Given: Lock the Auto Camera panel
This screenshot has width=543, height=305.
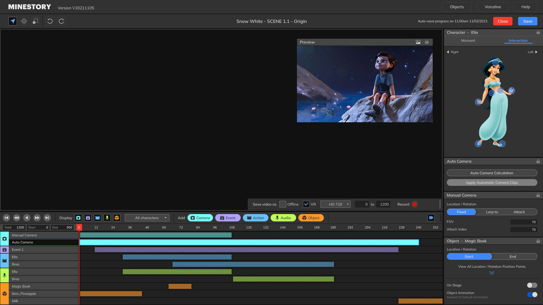Looking at the screenshot, I should [538, 161].
